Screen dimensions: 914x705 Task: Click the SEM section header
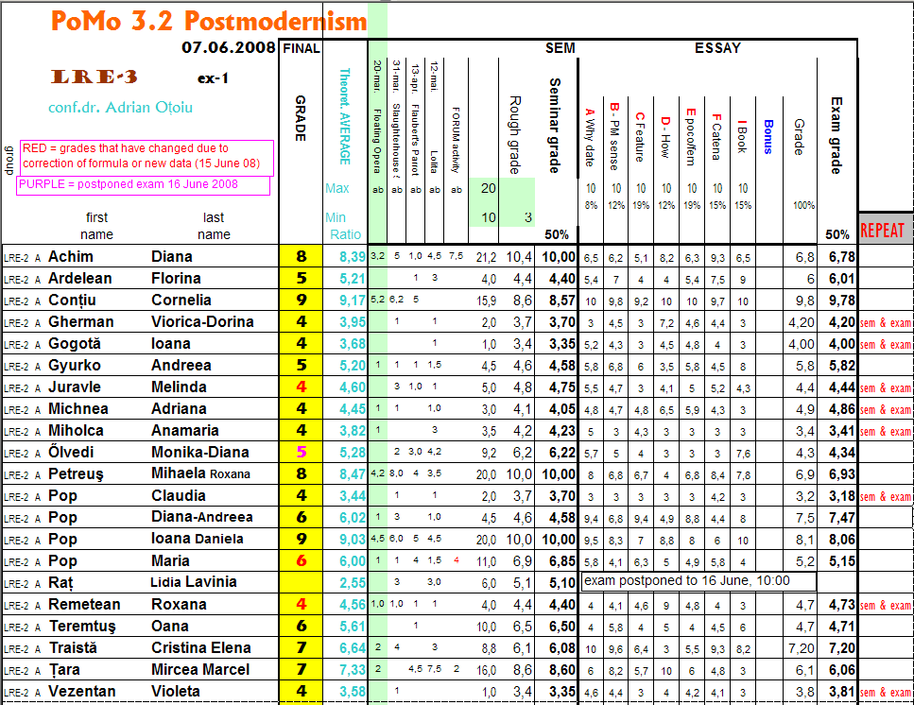coord(560,48)
